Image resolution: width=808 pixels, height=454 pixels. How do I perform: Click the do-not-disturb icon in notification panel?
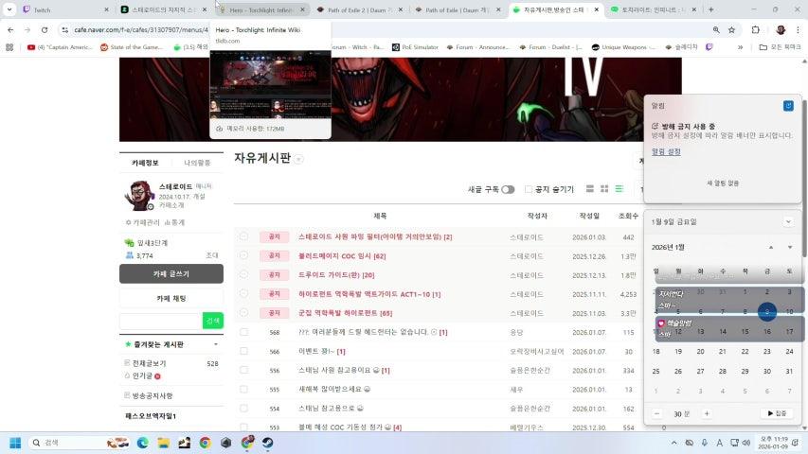pos(788,106)
